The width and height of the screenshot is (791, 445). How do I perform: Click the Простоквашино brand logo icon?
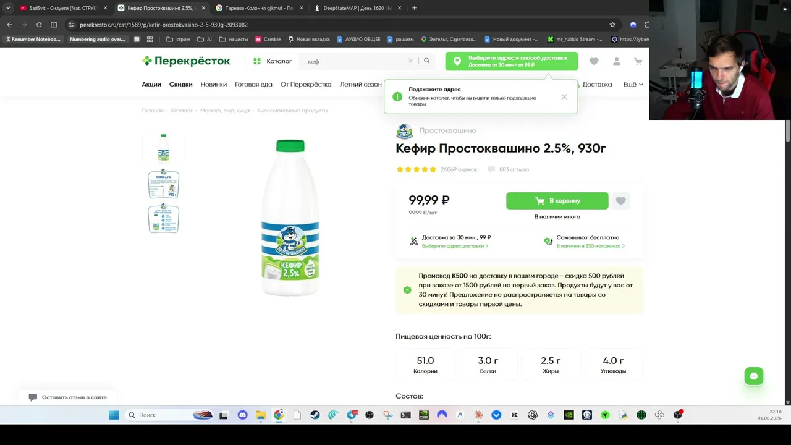pos(404,131)
